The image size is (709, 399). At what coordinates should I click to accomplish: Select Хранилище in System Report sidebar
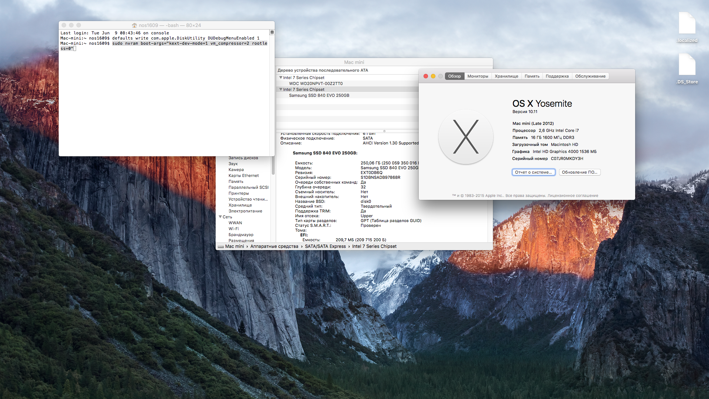[240, 205]
